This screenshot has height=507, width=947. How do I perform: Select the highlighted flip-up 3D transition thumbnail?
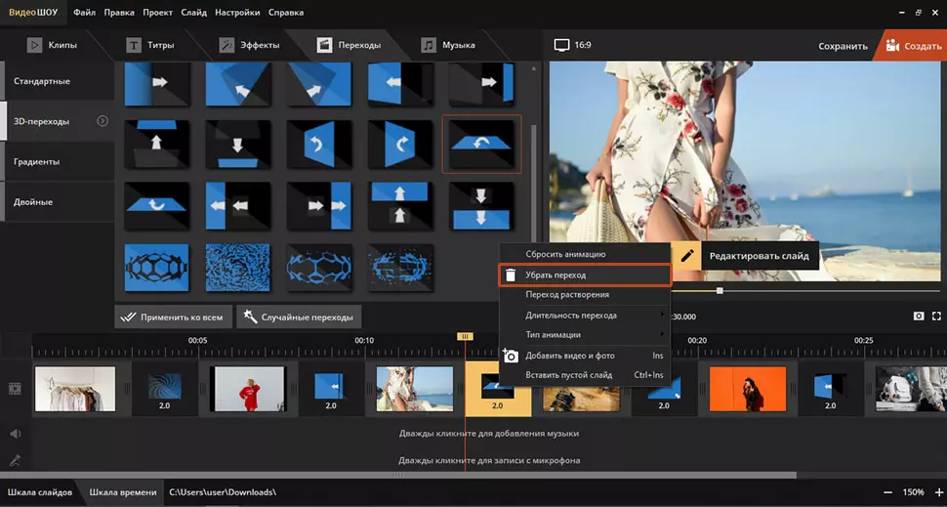(481, 144)
